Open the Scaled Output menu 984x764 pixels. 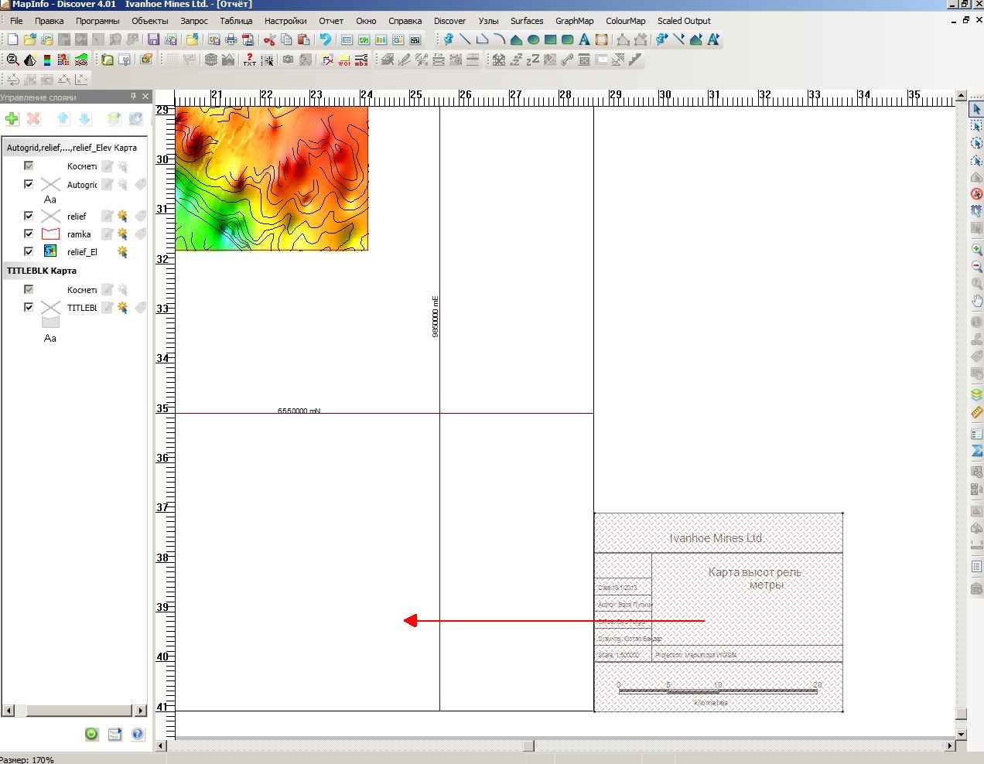pos(684,21)
